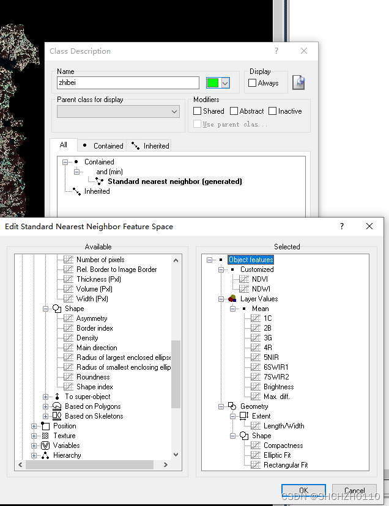Click the Shape group icon in Available tree
The width and height of the screenshot is (389, 506).
click(57, 309)
